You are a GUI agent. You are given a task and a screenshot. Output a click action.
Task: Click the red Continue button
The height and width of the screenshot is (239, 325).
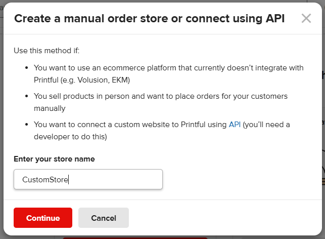pyautogui.click(x=43, y=218)
